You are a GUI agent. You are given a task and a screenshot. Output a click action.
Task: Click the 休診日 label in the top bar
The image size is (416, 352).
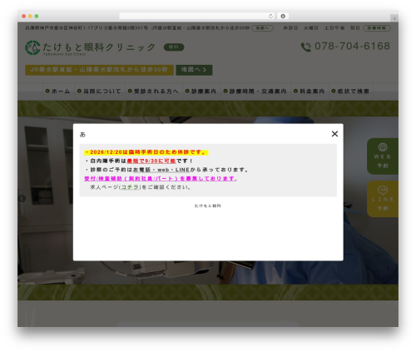(290, 28)
